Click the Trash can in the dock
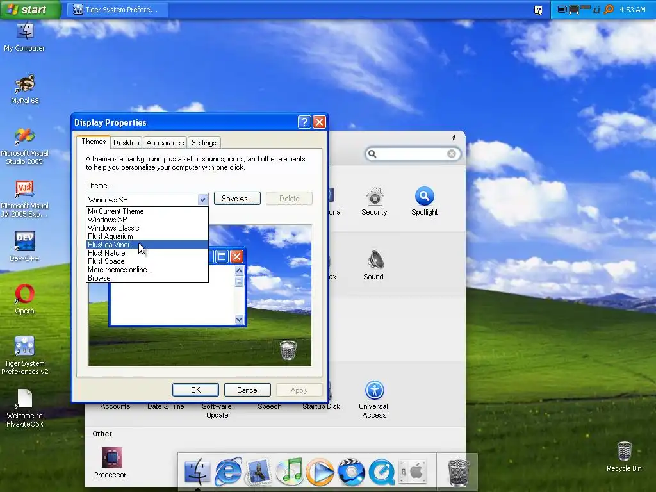This screenshot has height=492, width=656. (459, 472)
